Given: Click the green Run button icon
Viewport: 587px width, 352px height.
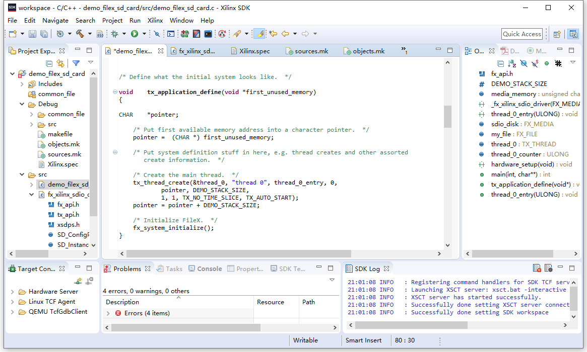Looking at the screenshot, I should pos(135,34).
